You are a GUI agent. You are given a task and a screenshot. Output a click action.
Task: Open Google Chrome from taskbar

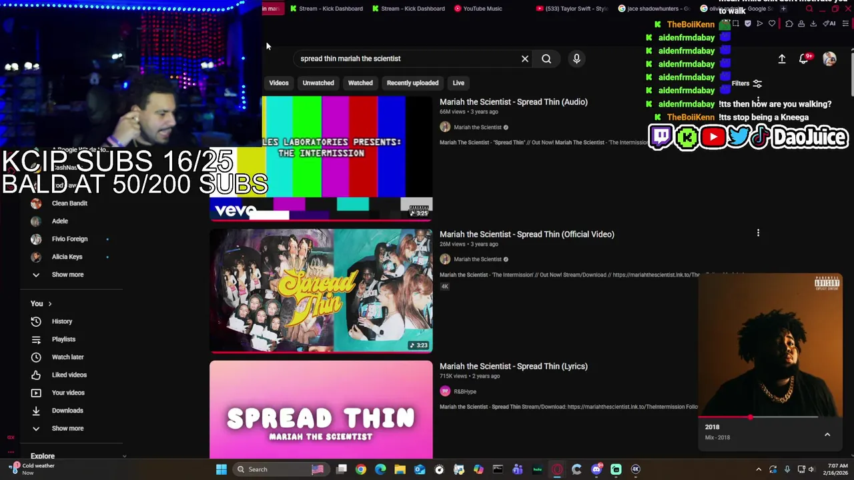(361, 469)
